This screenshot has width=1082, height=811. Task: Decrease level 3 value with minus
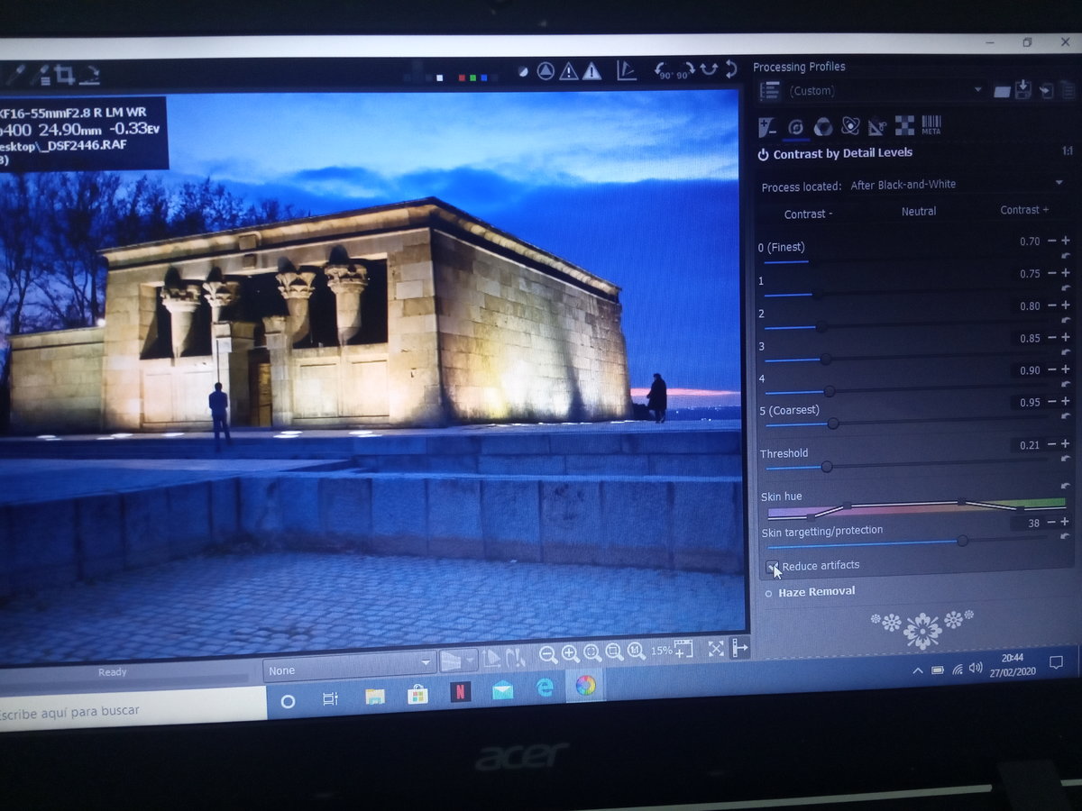(1051, 338)
